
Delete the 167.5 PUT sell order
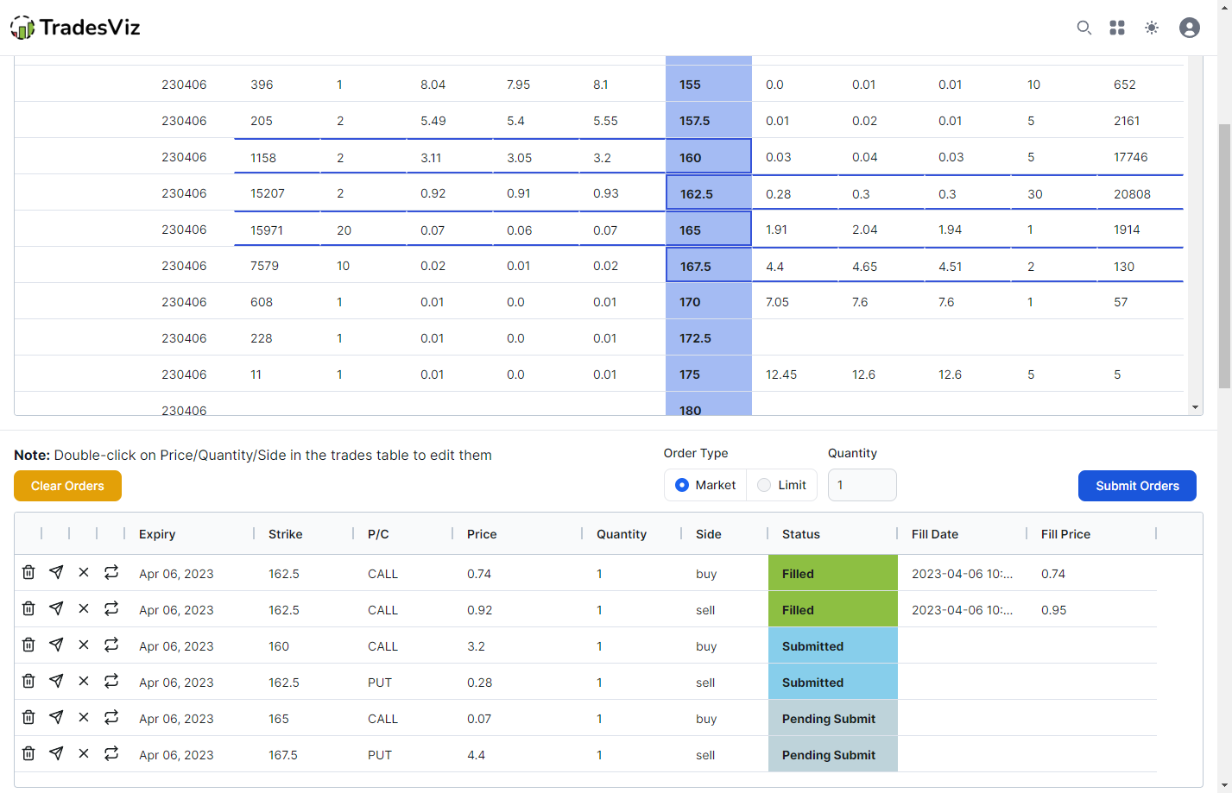point(28,754)
